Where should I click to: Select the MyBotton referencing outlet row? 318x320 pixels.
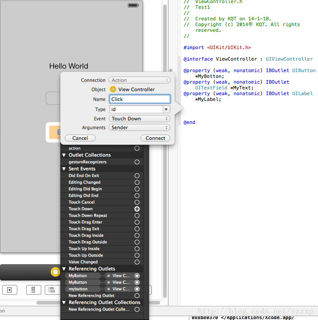(x=102, y=276)
